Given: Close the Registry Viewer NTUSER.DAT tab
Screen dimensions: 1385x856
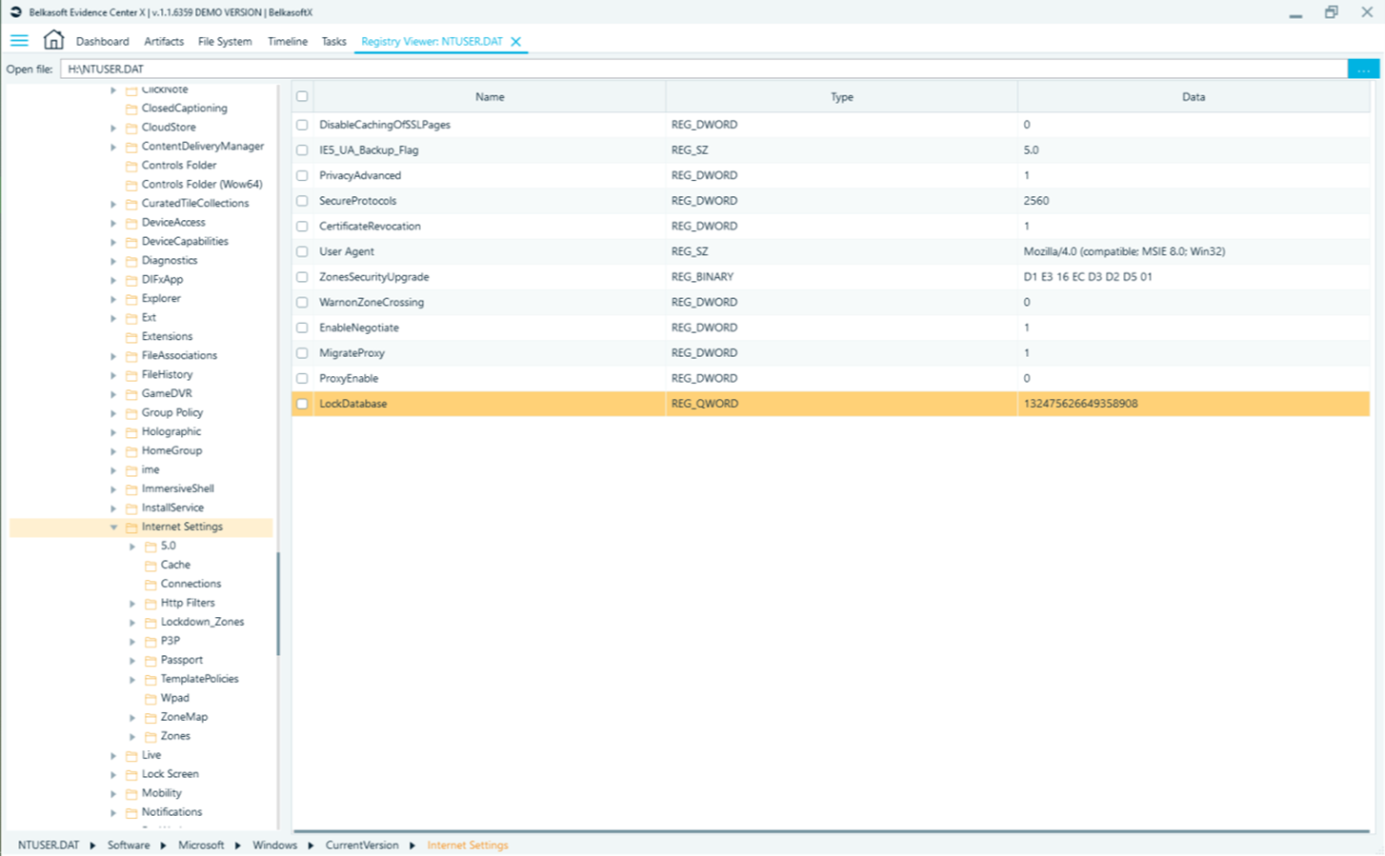Looking at the screenshot, I should (516, 42).
